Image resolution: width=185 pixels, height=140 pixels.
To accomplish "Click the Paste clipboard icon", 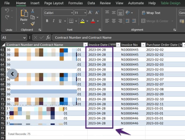I will (x=24, y=13).
